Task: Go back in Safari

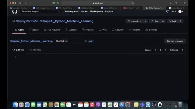Action: pos(26,3)
